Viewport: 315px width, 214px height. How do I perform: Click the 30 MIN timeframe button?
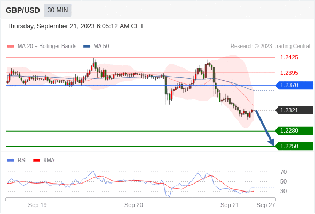(x=58, y=10)
